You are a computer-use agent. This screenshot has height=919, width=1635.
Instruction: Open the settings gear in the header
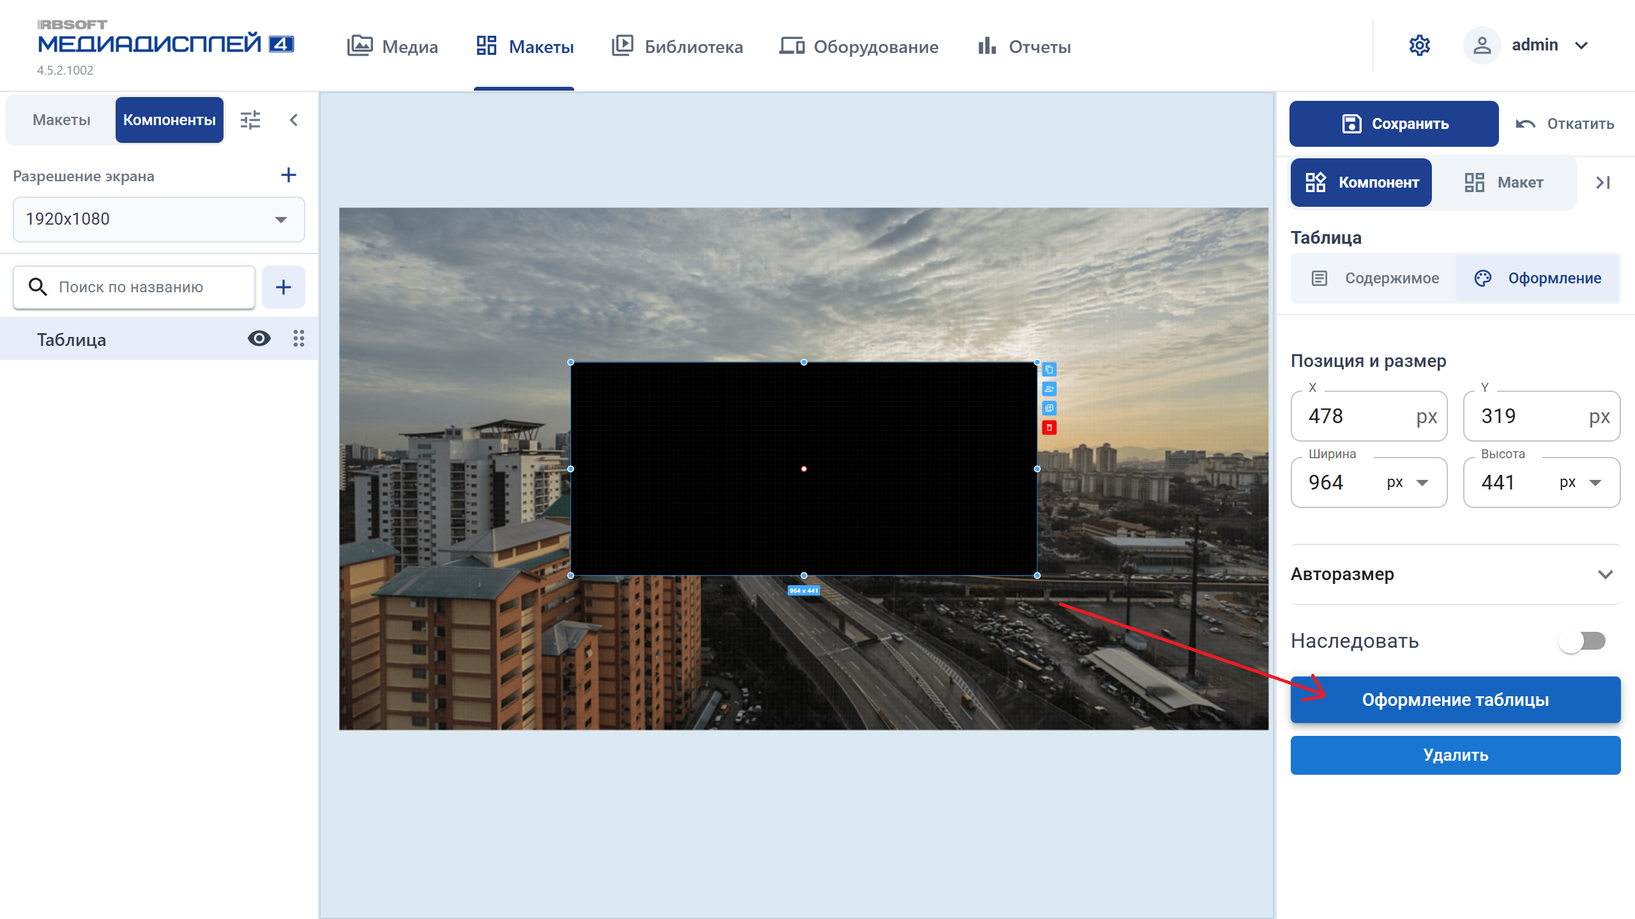click(x=1419, y=45)
